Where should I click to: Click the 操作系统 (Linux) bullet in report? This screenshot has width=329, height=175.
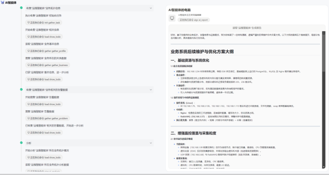coord(185,103)
